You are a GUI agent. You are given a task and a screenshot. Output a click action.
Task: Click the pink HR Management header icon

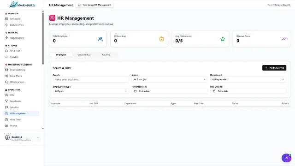tap(52, 18)
